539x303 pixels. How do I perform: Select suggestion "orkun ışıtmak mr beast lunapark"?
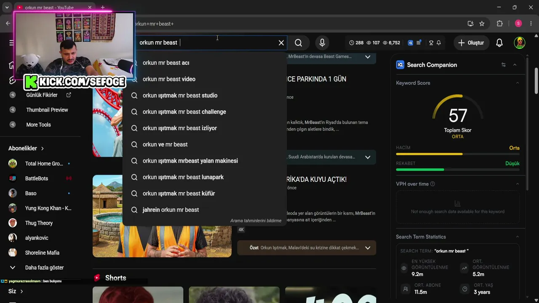[205, 177]
